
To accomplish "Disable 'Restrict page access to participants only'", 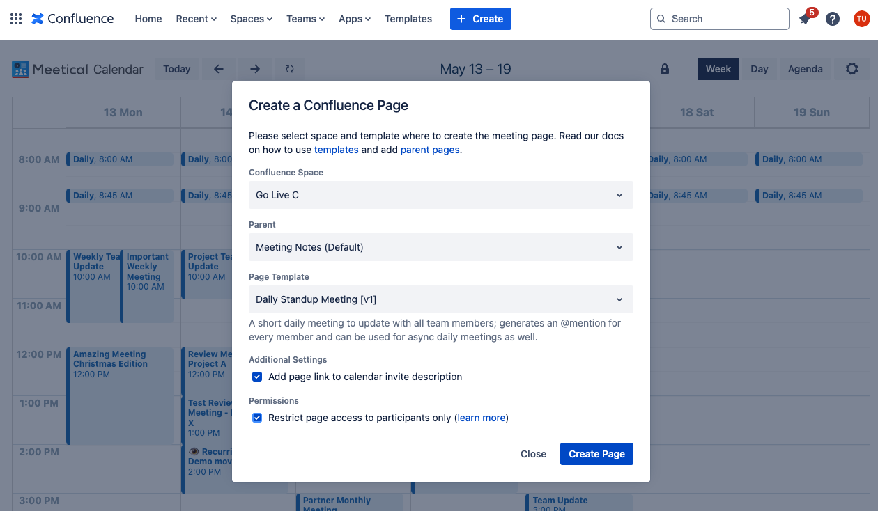I will [257, 418].
